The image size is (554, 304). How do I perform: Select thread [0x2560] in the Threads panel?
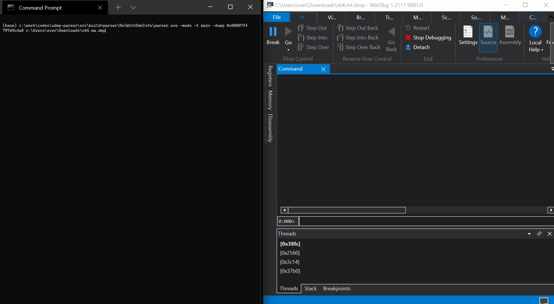[290, 253]
